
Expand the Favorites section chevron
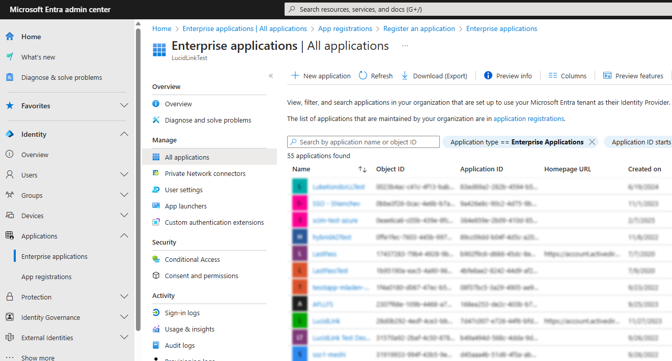pos(124,106)
